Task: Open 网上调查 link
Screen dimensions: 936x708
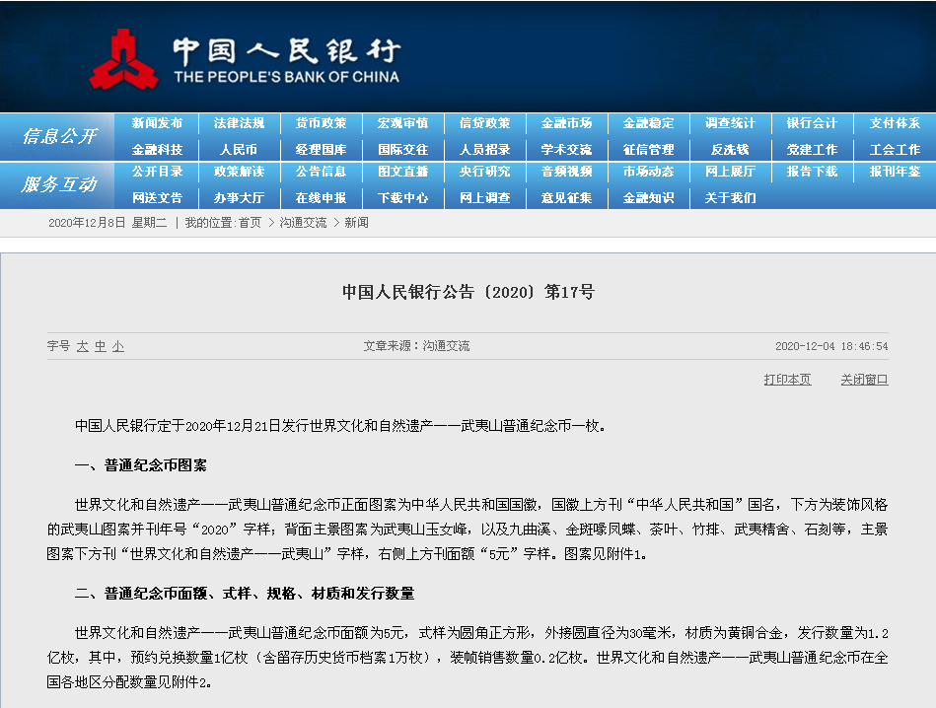Action: pos(484,197)
